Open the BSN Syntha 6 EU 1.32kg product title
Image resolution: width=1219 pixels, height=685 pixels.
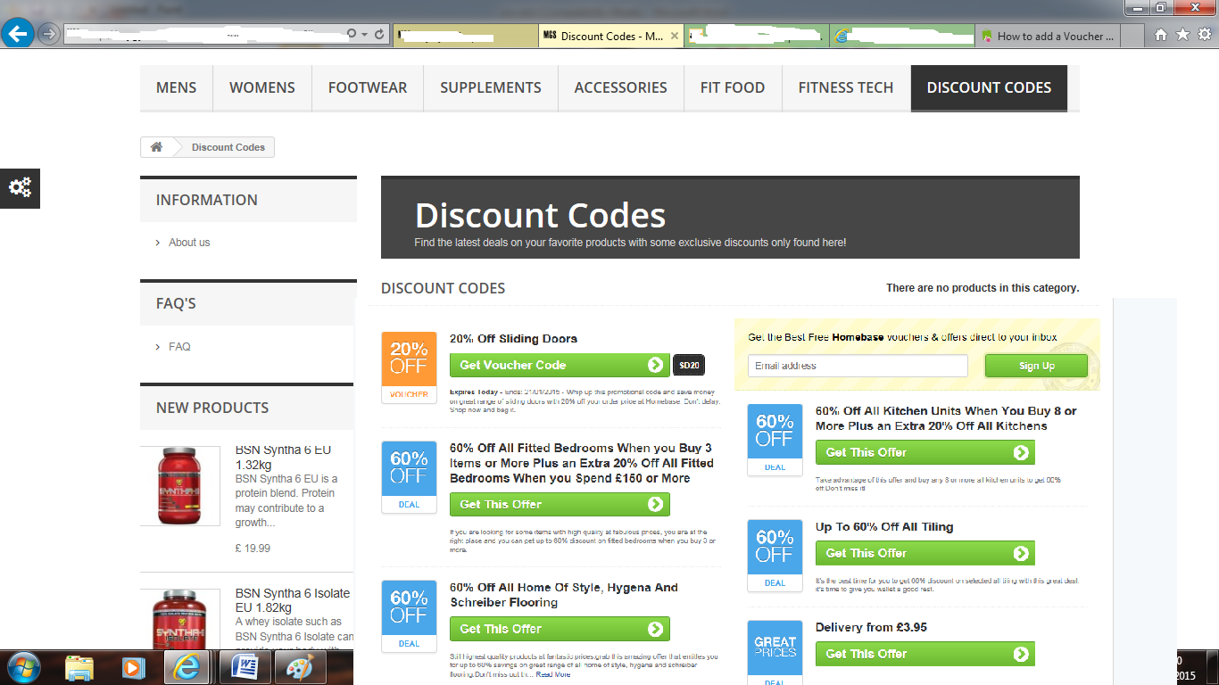point(283,458)
